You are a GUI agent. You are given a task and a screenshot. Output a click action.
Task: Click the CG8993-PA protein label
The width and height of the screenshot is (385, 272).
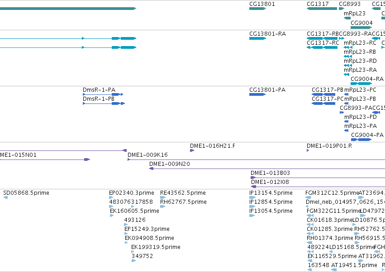[356, 108]
